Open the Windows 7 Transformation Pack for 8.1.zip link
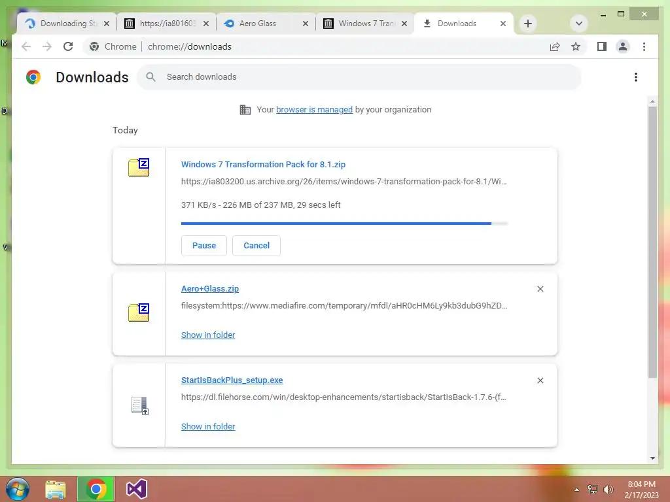 [x=263, y=164]
